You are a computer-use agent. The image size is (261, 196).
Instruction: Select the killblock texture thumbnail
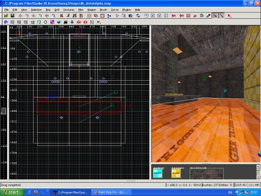206,174
